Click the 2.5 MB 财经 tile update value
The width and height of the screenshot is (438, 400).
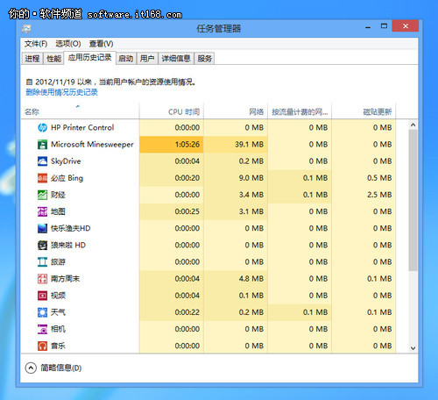(379, 195)
